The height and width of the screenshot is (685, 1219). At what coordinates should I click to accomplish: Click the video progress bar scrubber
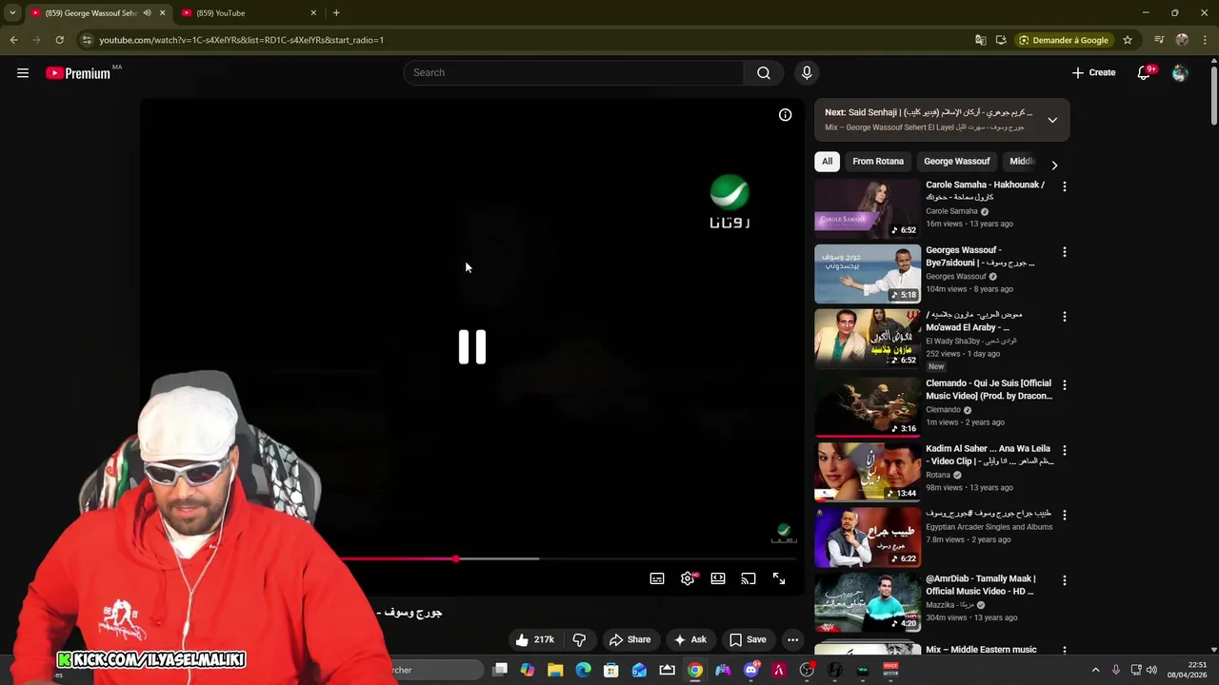pos(456,558)
